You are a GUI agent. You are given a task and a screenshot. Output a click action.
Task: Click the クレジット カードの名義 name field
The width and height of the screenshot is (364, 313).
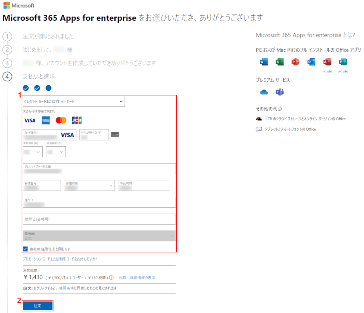tap(99, 169)
